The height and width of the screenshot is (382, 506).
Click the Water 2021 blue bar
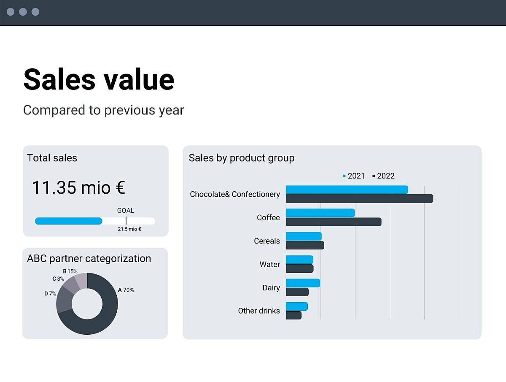(x=299, y=260)
